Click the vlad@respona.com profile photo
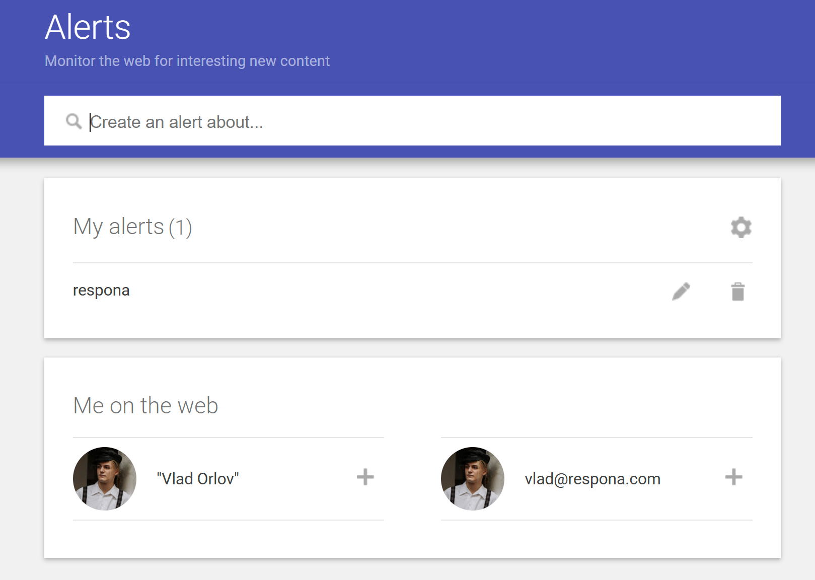 [473, 479]
